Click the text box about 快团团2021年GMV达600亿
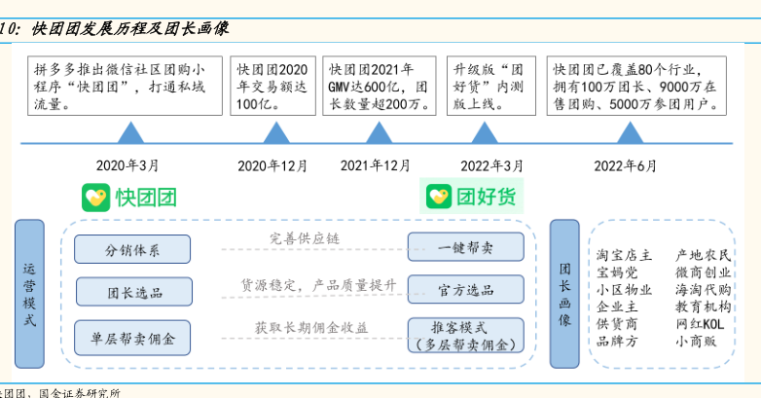Viewport: 761px width, 398px height. click(x=377, y=87)
